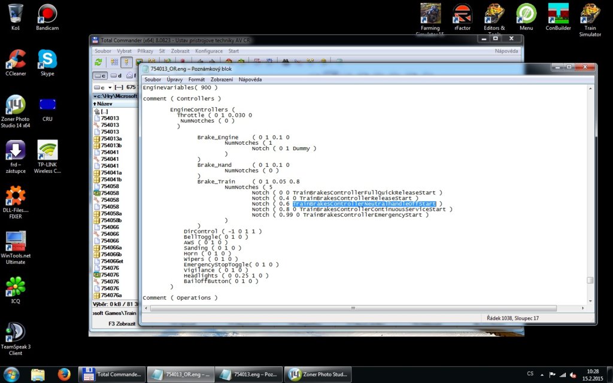613x383 pixels.
Task: Launch Firefox from the taskbar
Action: (x=65, y=375)
